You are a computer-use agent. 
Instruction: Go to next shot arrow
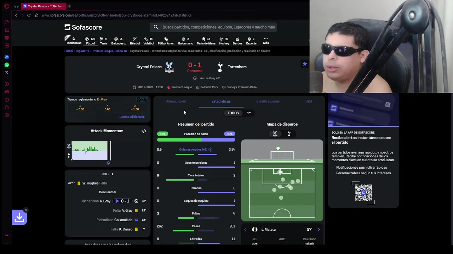tap(319, 230)
